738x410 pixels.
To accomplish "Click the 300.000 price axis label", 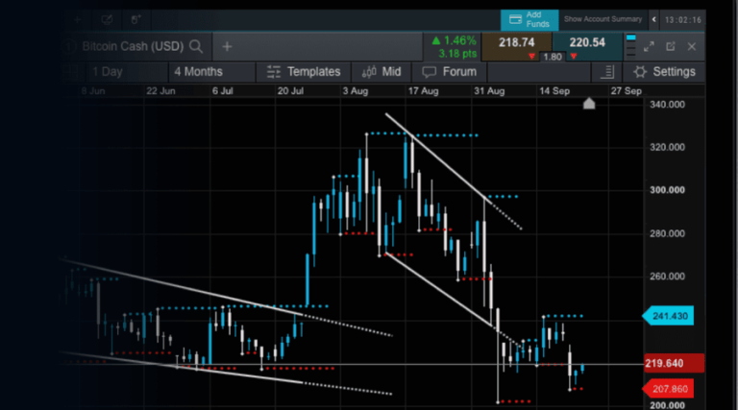I will [x=667, y=190].
